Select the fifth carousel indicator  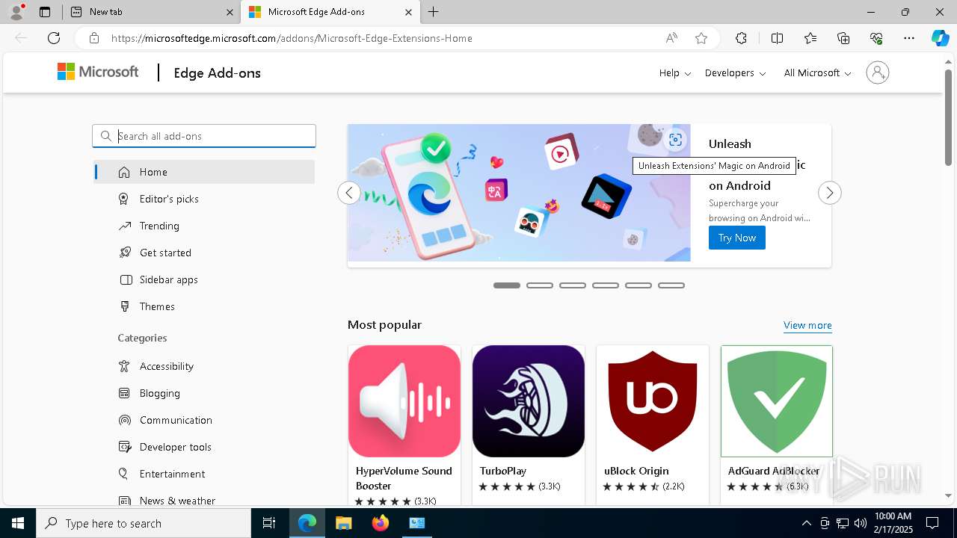(638, 285)
